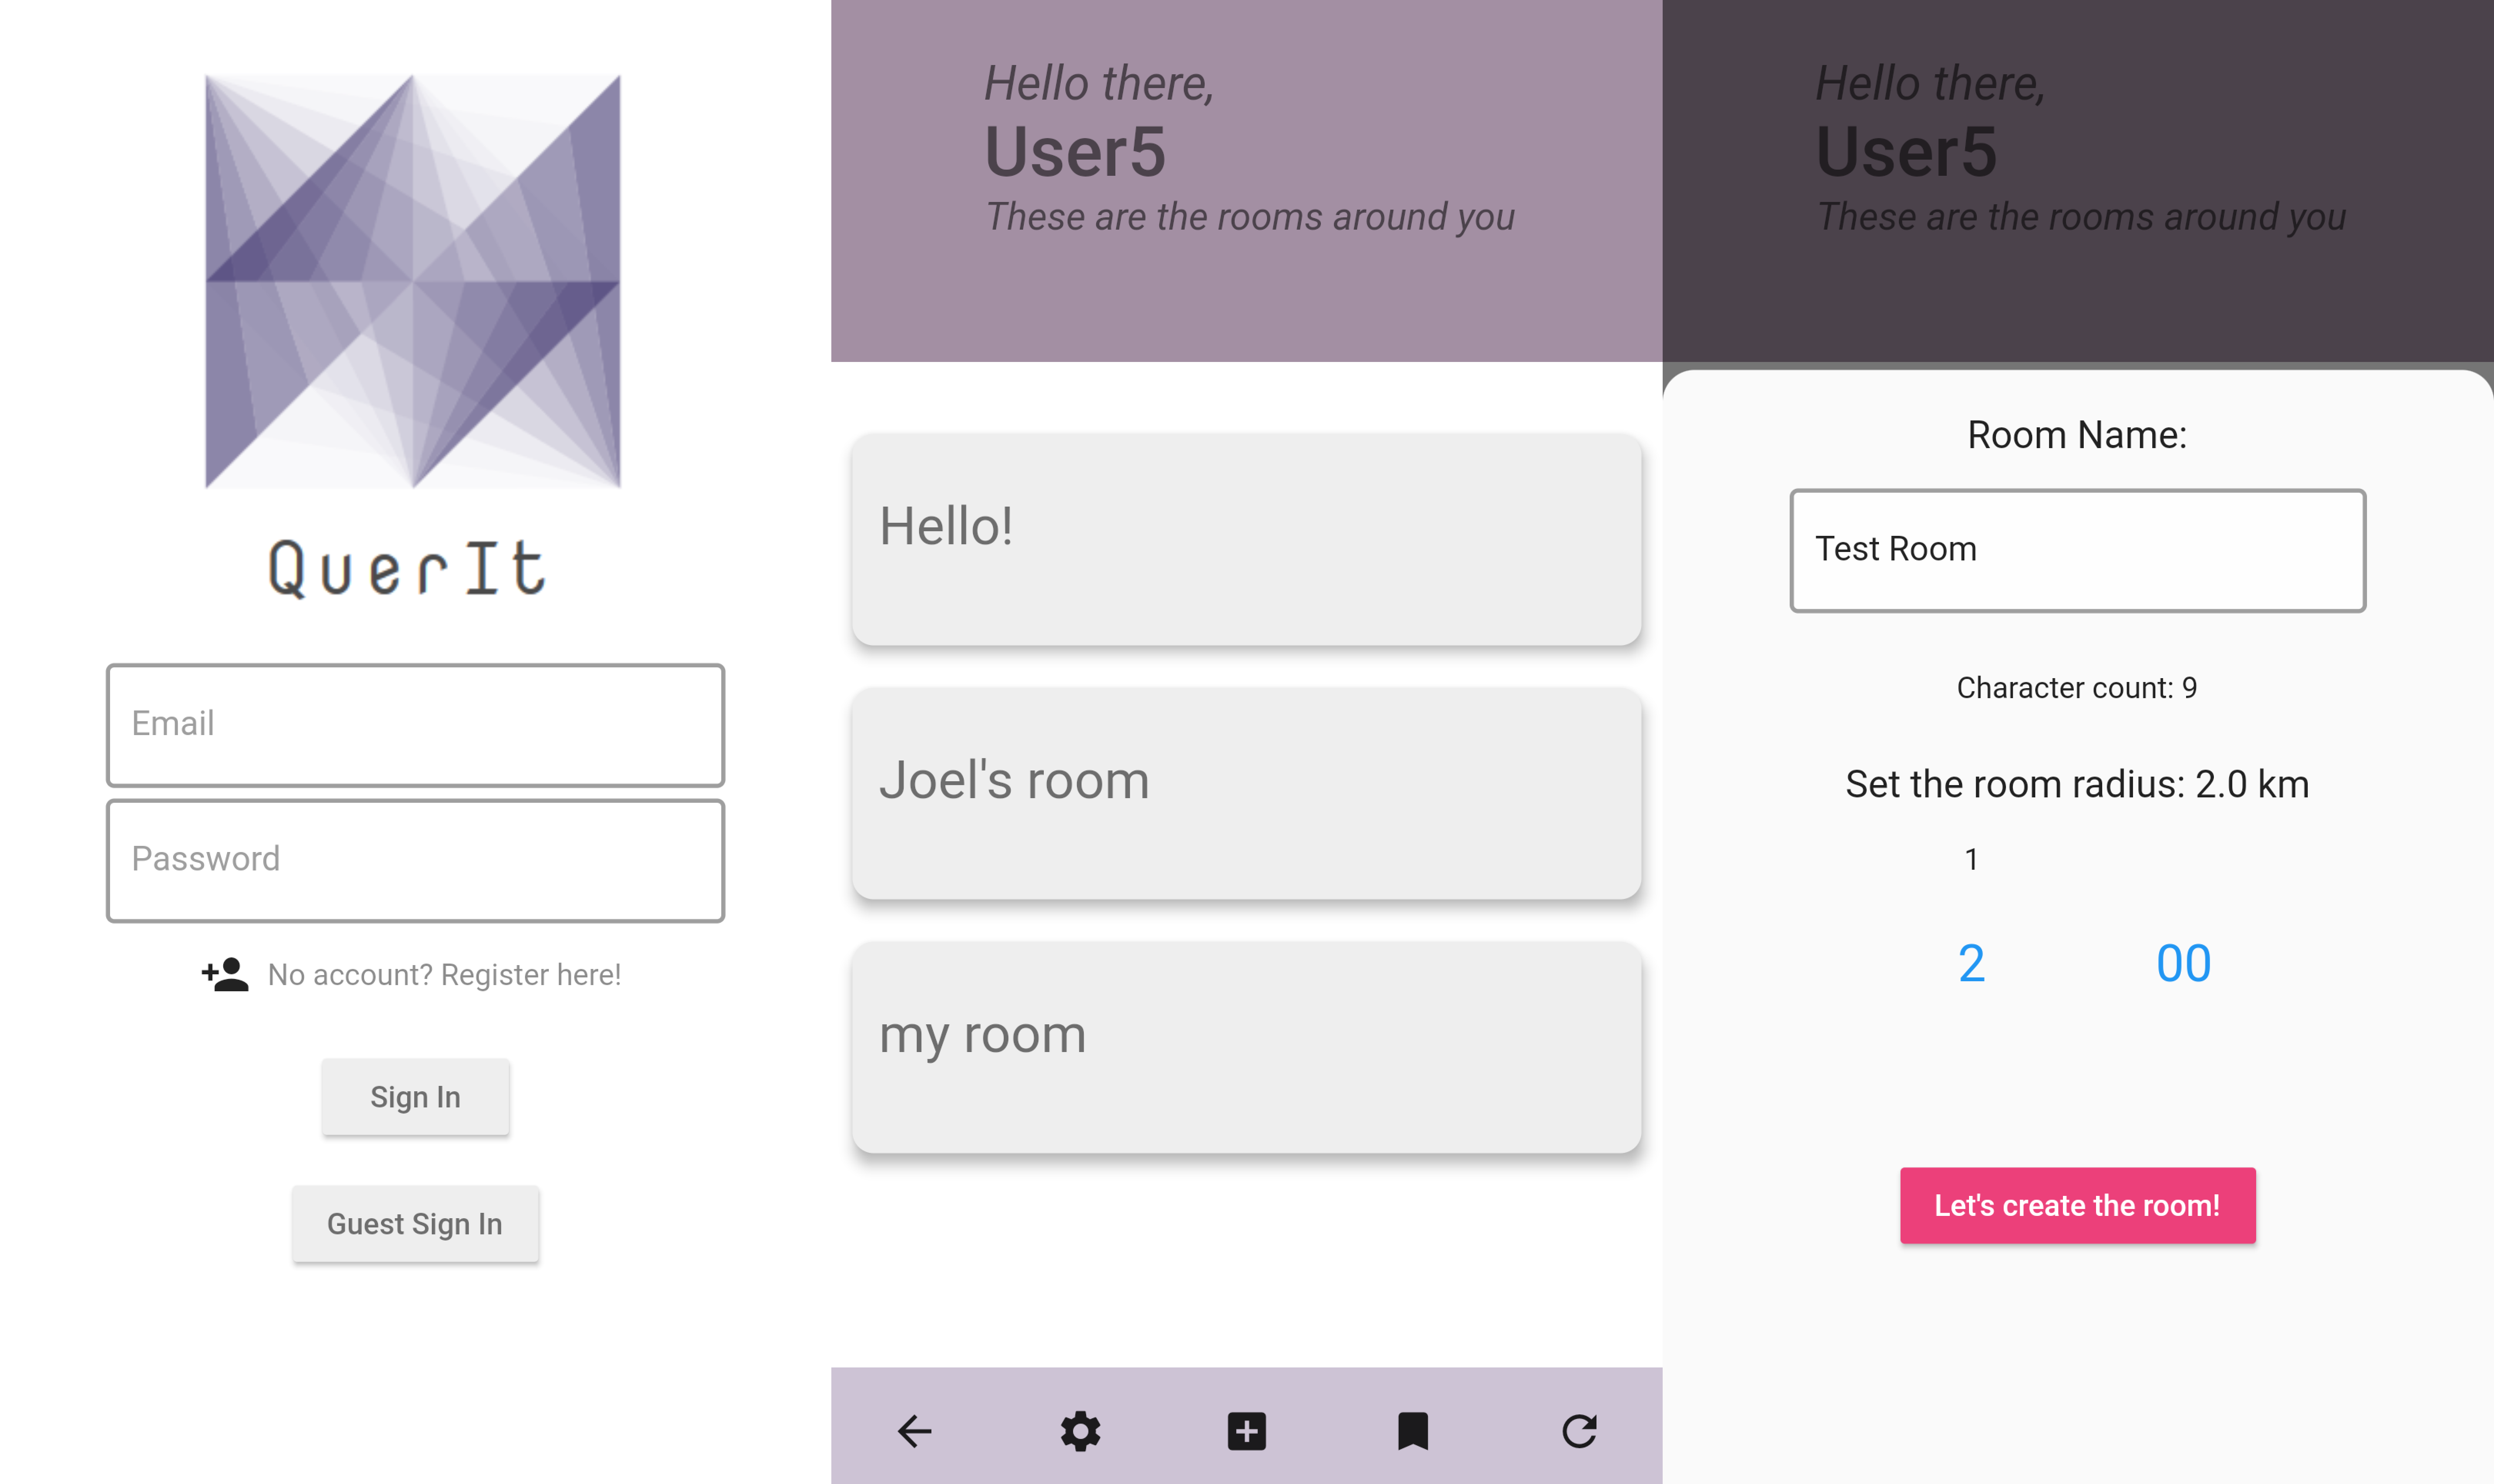Open Joel's room card

(1247, 793)
